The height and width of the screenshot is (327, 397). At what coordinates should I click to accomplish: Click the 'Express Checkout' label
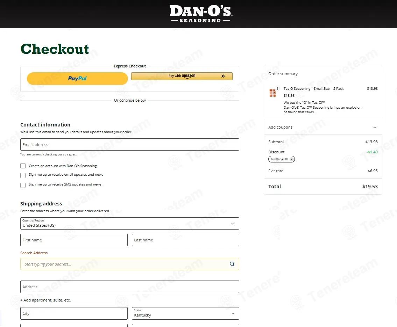(130, 66)
